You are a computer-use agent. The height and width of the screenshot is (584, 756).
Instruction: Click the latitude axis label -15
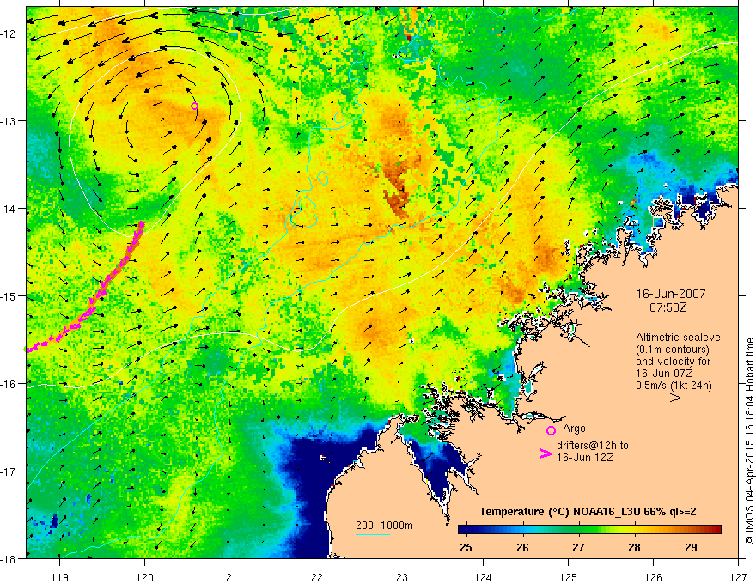[x=9, y=295]
